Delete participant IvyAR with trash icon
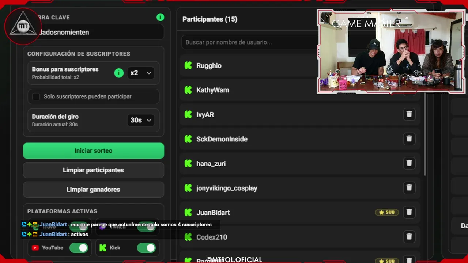The image size is (468, 263). (409, 114)
